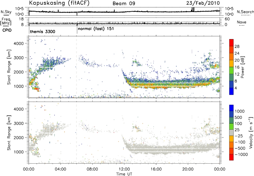Image resolution: width=254 pixels, height=176 pixels.
Task: Click the '100' velocity colorbar tick
Action: (x=238, y=124)
